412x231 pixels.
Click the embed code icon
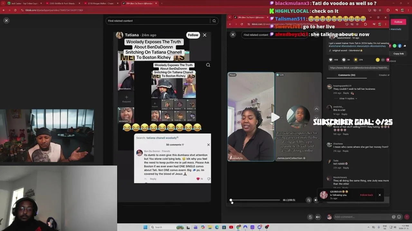(383, 60)
